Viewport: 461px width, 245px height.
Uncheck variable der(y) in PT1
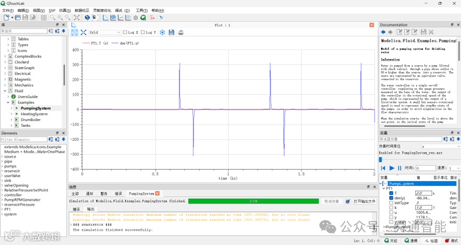[x=391, y=198]
